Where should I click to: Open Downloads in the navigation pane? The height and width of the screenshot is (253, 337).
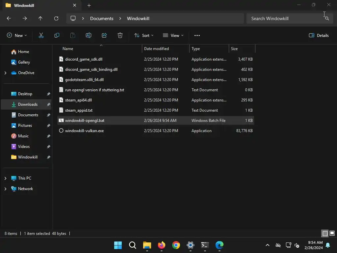[x=26, y=104]
